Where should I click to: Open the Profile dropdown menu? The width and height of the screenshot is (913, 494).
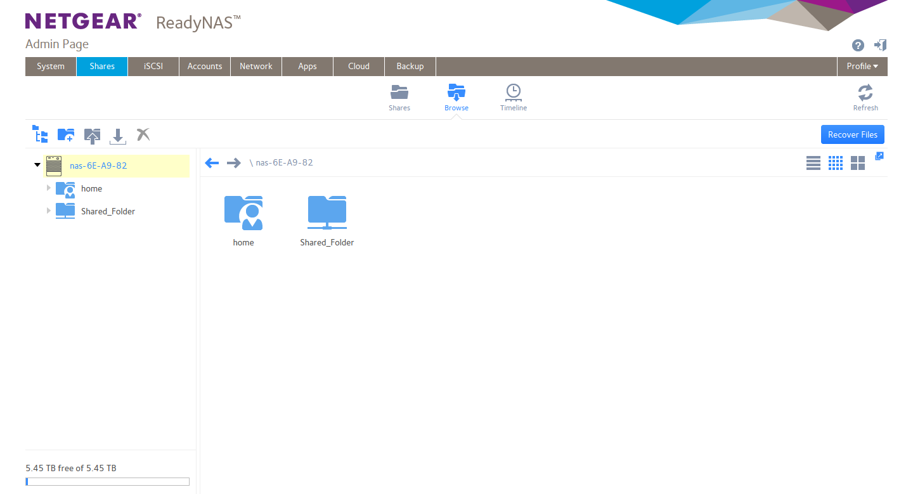click(862, 67)
